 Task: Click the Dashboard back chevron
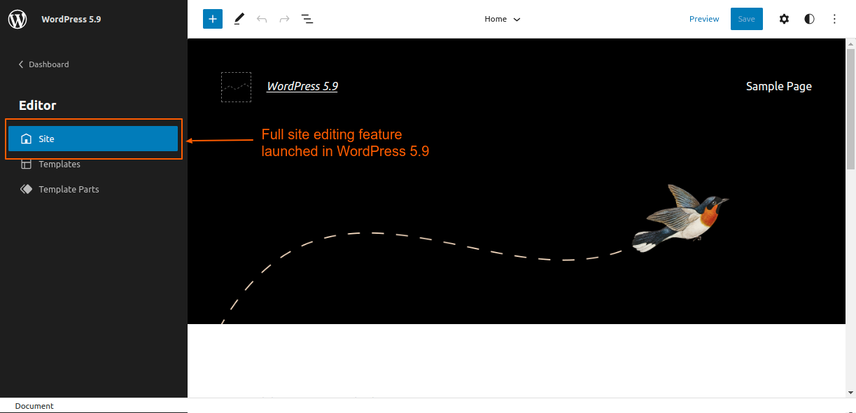(x=21, y=64)
